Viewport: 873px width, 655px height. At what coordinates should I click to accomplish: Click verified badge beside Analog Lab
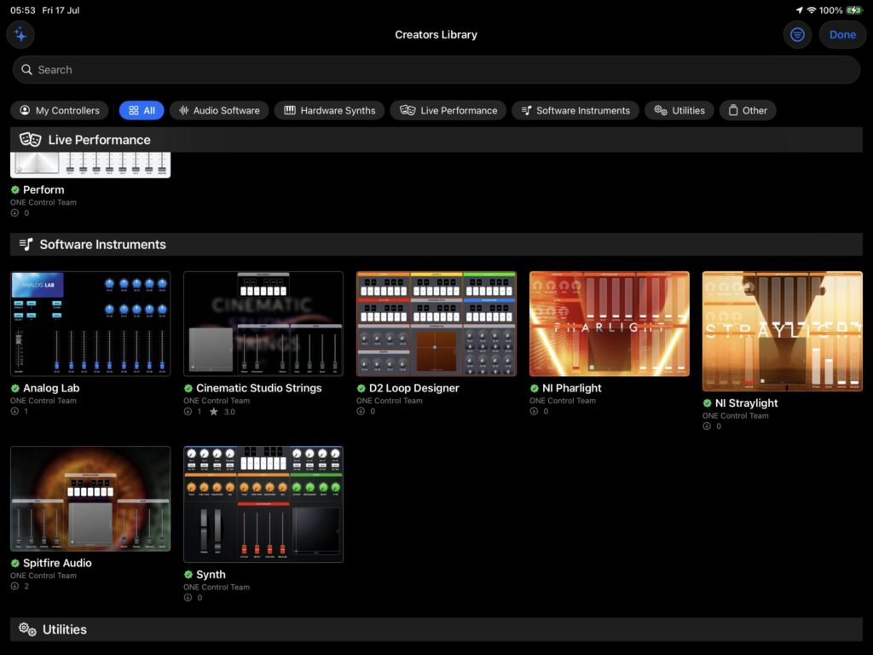(x=15, y=389)
